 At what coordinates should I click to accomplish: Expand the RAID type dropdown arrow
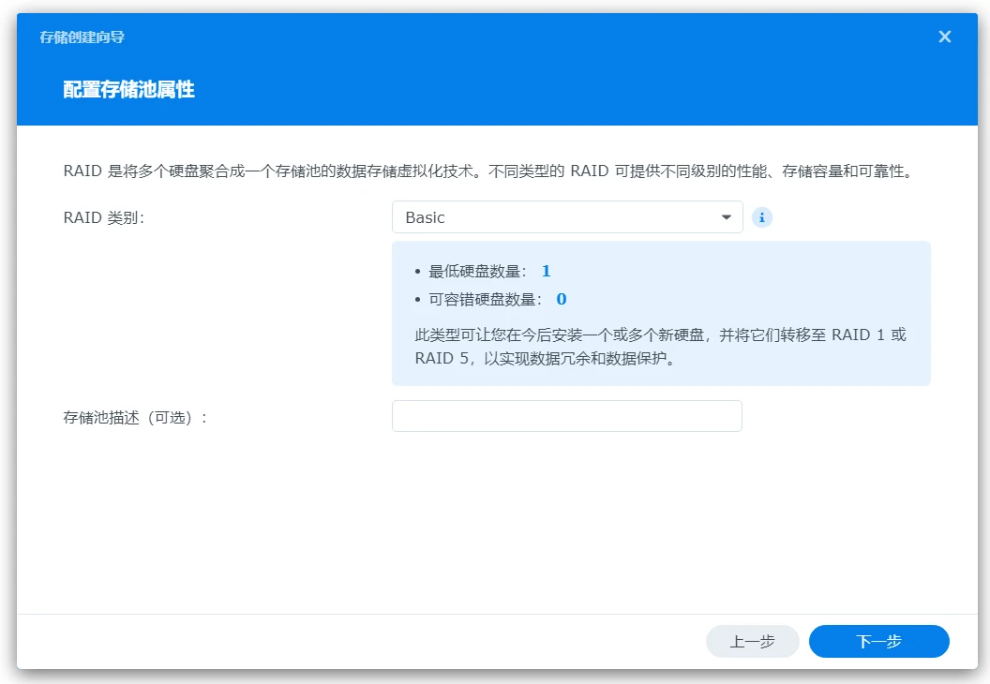pyautogui.click(x=726, y=217)
